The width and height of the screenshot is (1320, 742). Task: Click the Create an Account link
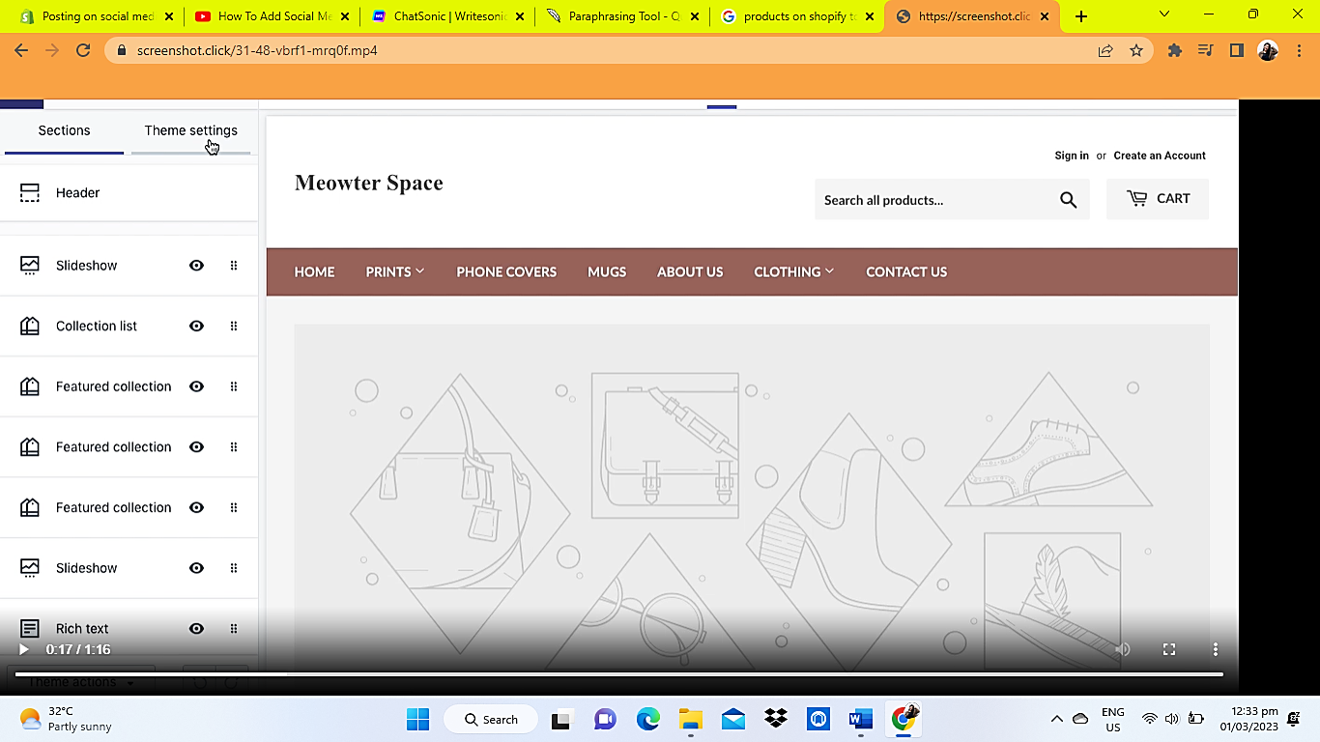point(1160,156)
